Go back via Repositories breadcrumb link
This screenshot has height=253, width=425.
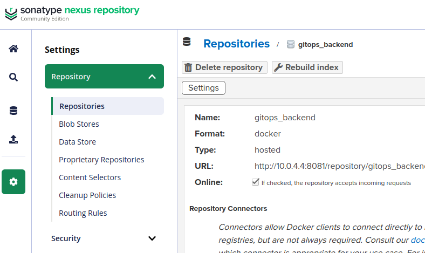pyautogui.click(x=237, y=44)
